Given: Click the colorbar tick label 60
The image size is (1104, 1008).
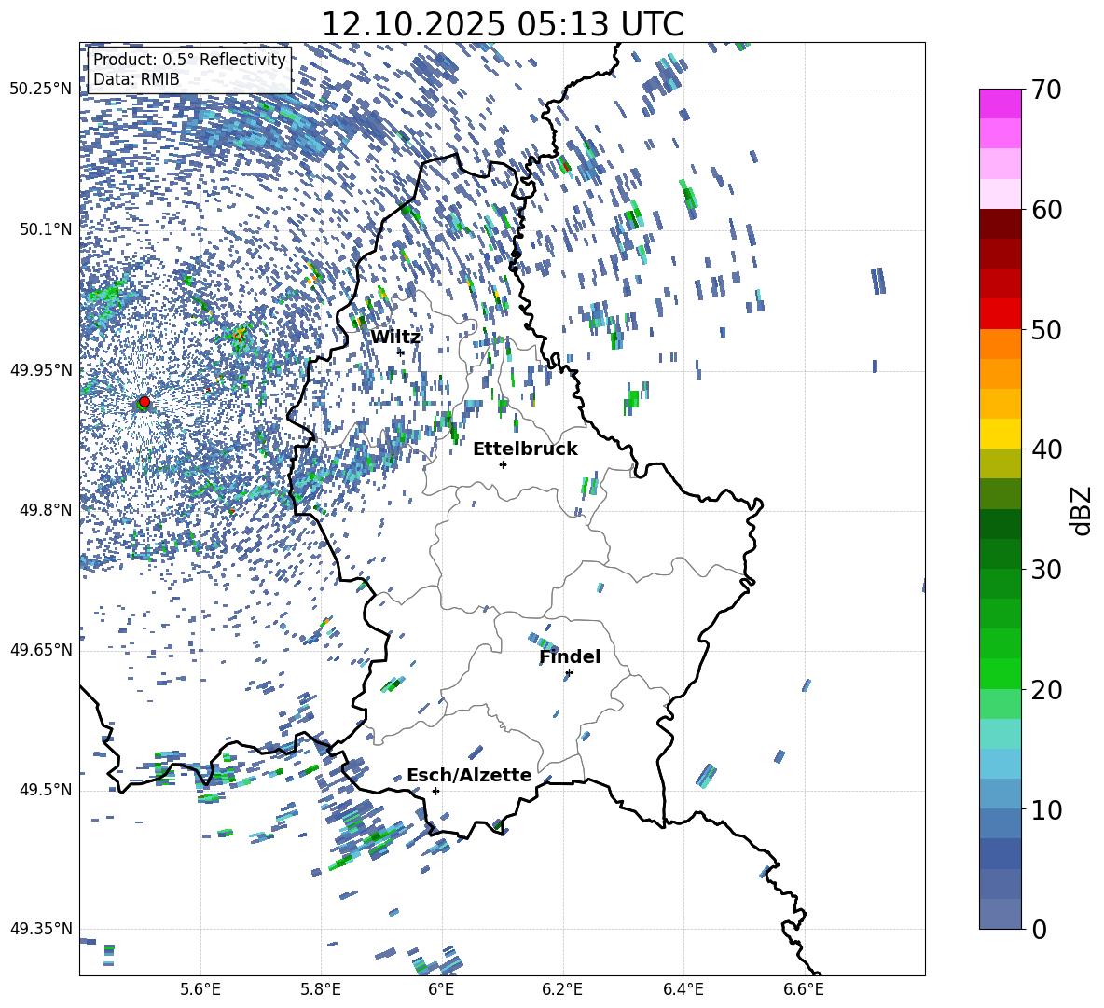Looking at the screenshot, I should [1046, 210].
